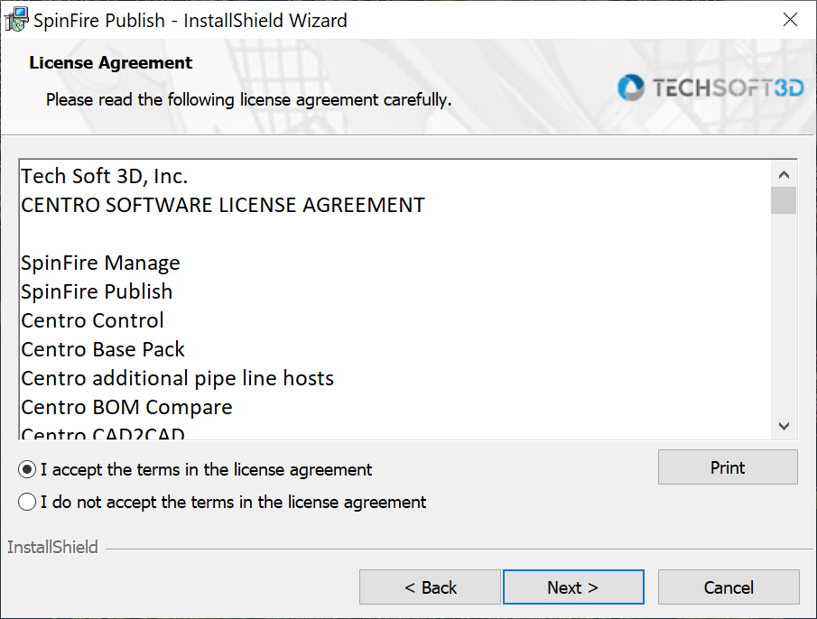Click the license scrollbar up arrow
The height and width of the screenshot is (619, 817).
coord(784,175)
